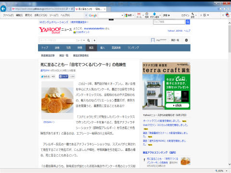Viewport: 231px width, 173px height.
Task: Click the click button in terra craft ad
Action: (177, 105)
